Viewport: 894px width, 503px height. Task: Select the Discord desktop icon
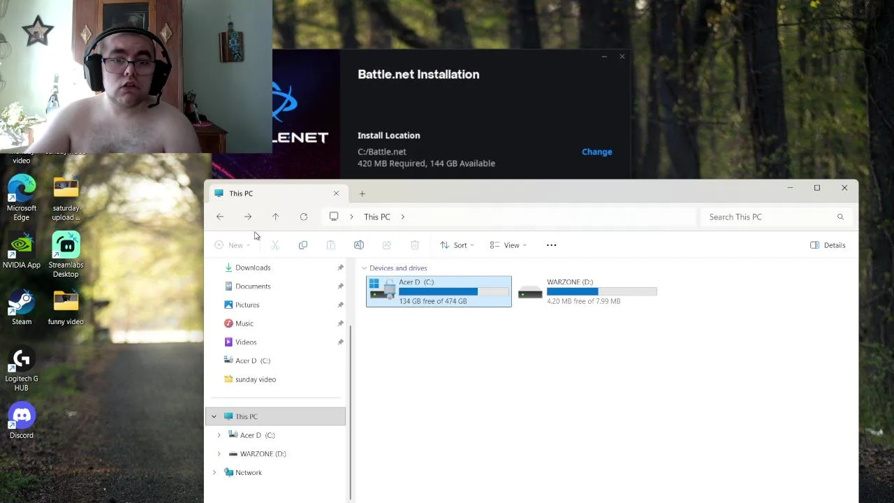click(22, 421)
